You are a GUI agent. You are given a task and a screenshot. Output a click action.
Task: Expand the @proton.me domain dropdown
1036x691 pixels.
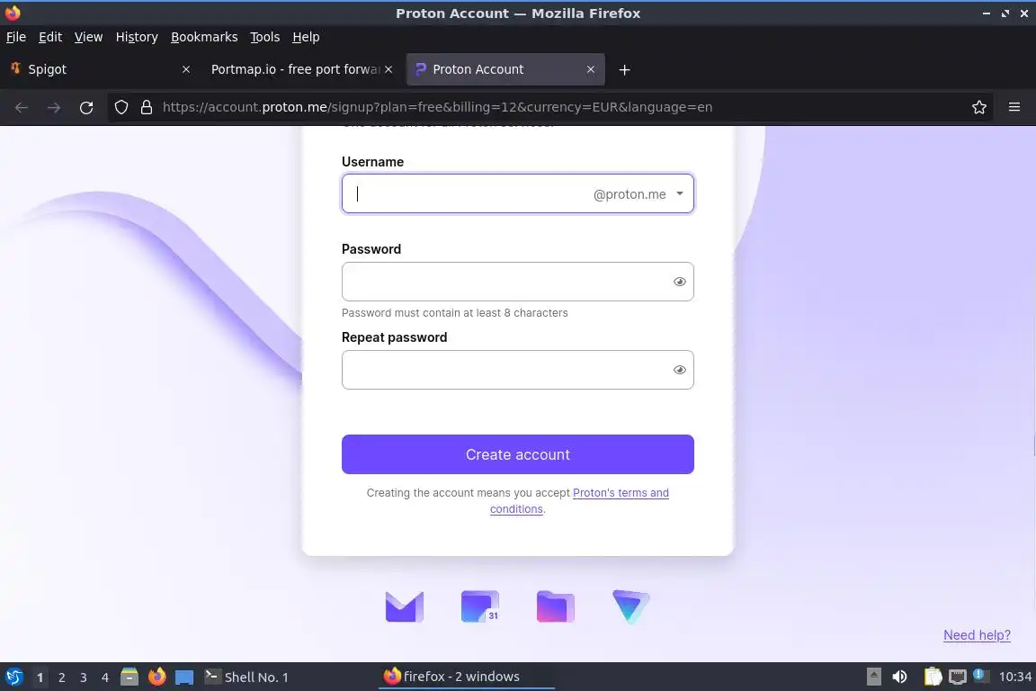click(x=679, y=193)
